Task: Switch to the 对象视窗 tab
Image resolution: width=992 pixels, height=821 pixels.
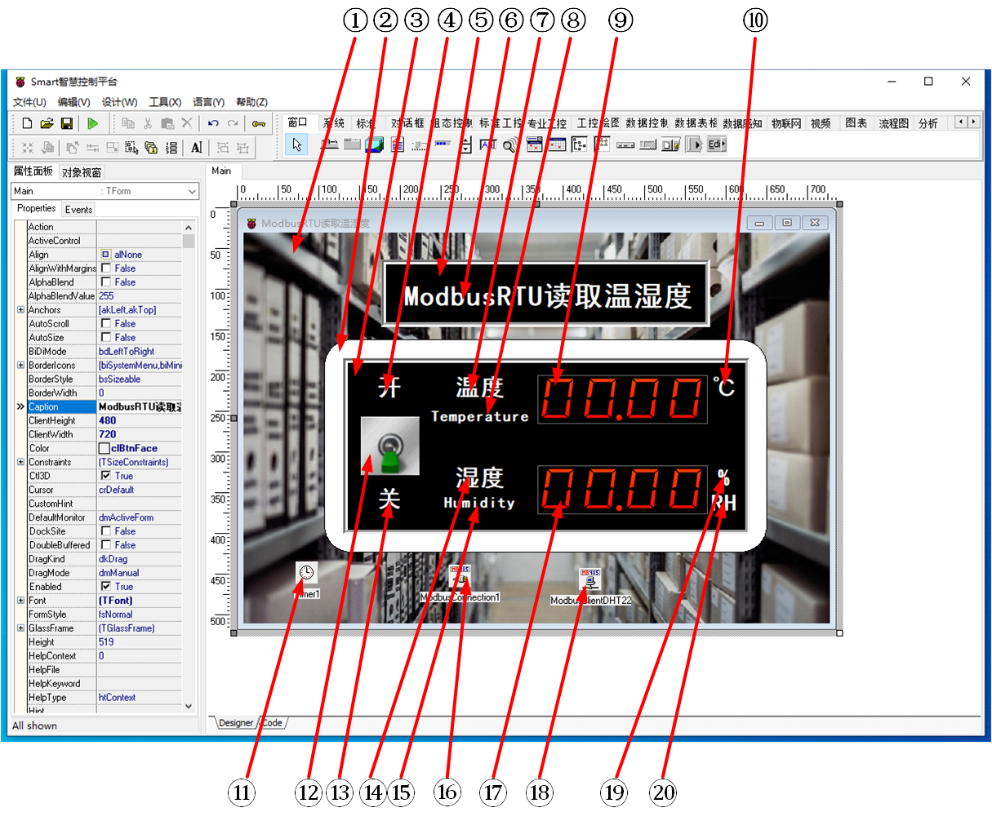Action: point(82,172)
